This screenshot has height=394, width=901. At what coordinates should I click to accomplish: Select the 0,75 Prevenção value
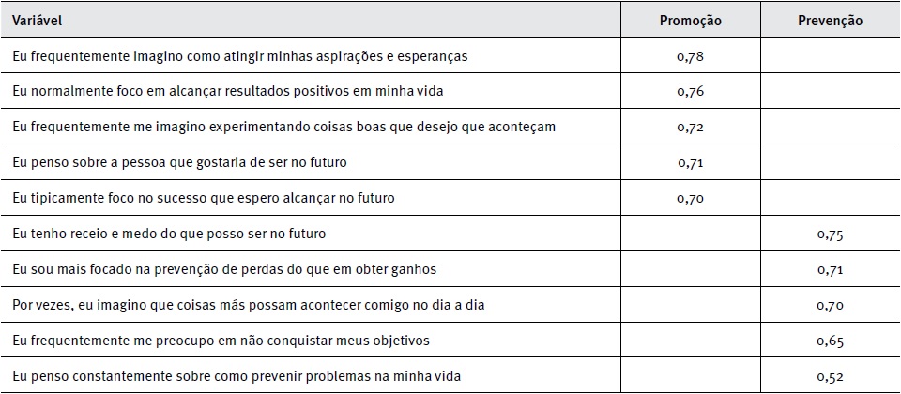[830, 234]
